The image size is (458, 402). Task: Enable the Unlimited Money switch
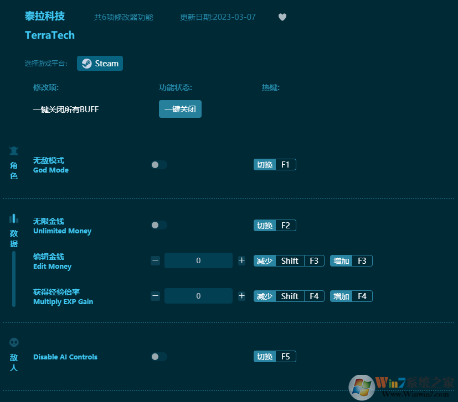tap(159, 225)
